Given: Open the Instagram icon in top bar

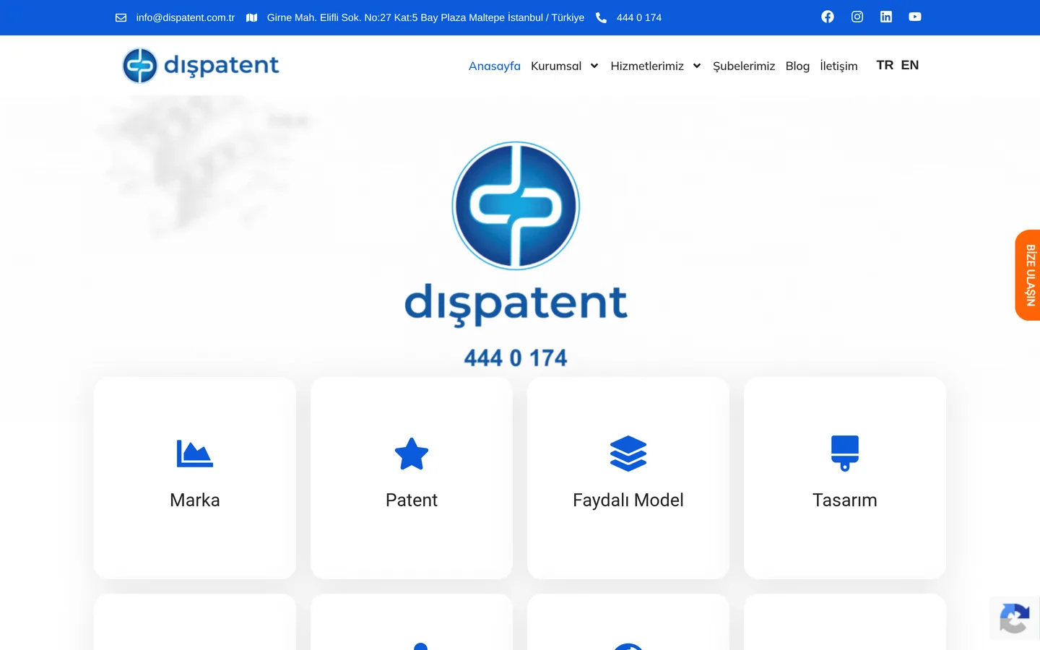Looking at the screenshot, I should (x=857, y=17).
